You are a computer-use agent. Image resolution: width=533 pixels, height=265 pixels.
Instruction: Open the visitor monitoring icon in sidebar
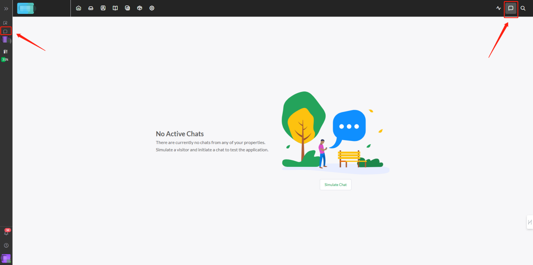[x=5, y=23]
